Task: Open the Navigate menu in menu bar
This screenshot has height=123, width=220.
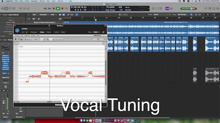Action: point(34,1)
